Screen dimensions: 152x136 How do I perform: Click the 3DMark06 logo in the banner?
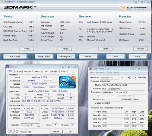tap(20, 8)
